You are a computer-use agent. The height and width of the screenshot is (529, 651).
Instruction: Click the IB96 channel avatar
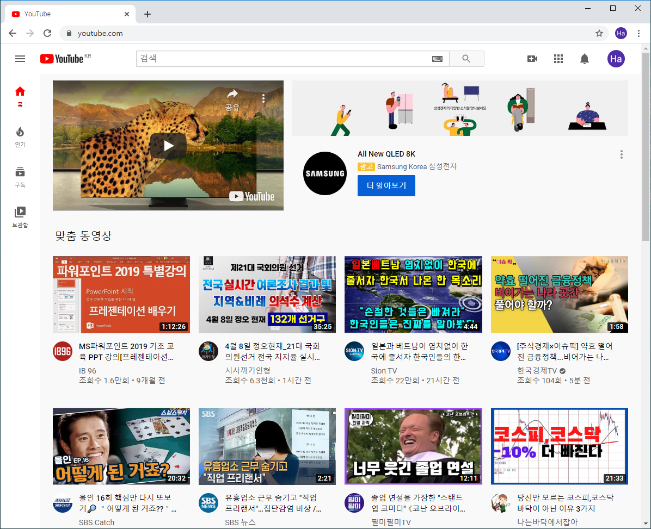tap(63, 352)
